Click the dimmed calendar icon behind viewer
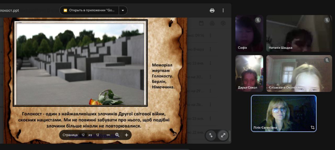This screenshot has width=335, height=150. click(x=201, y=23)
